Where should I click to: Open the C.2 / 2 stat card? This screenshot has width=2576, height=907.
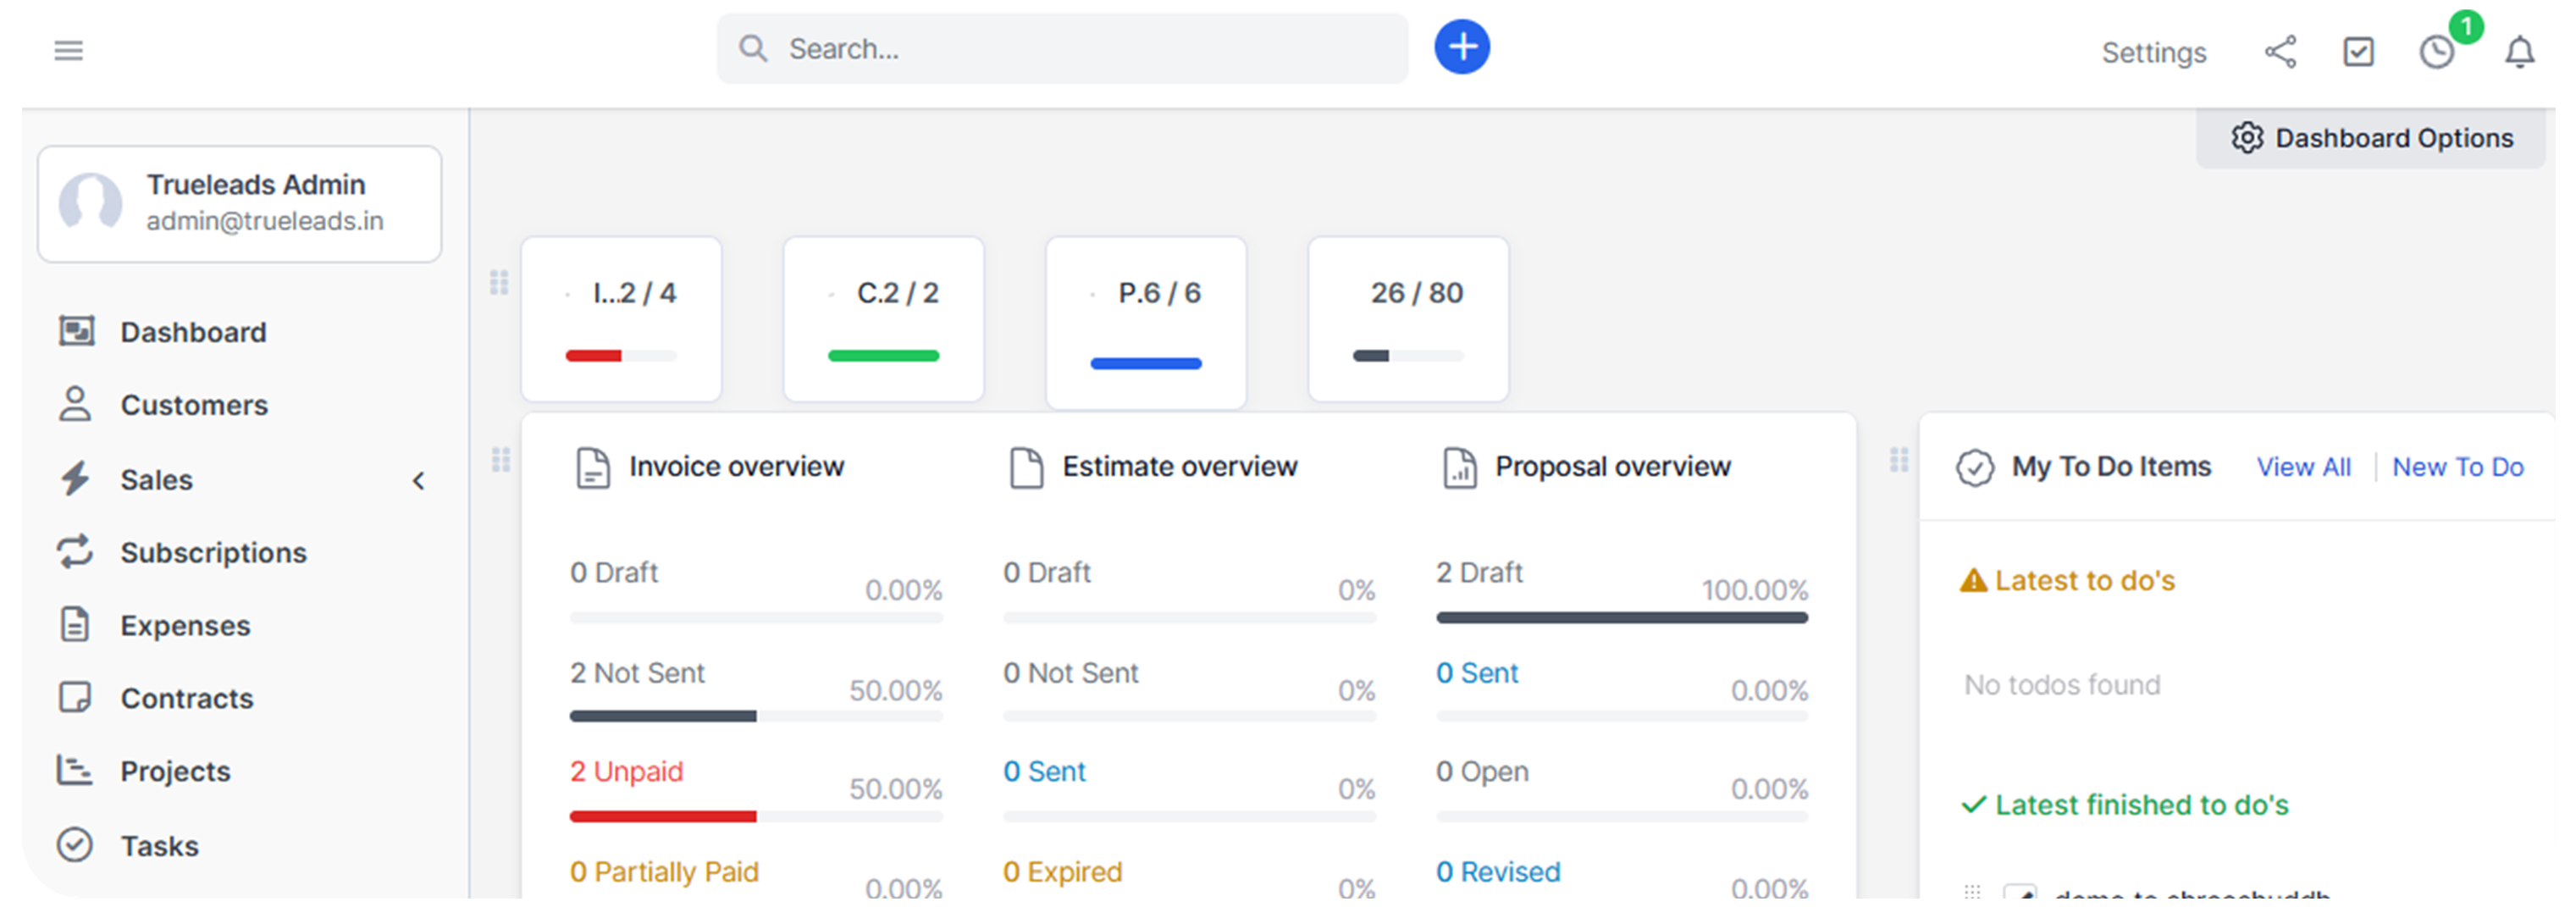point(883,319)
